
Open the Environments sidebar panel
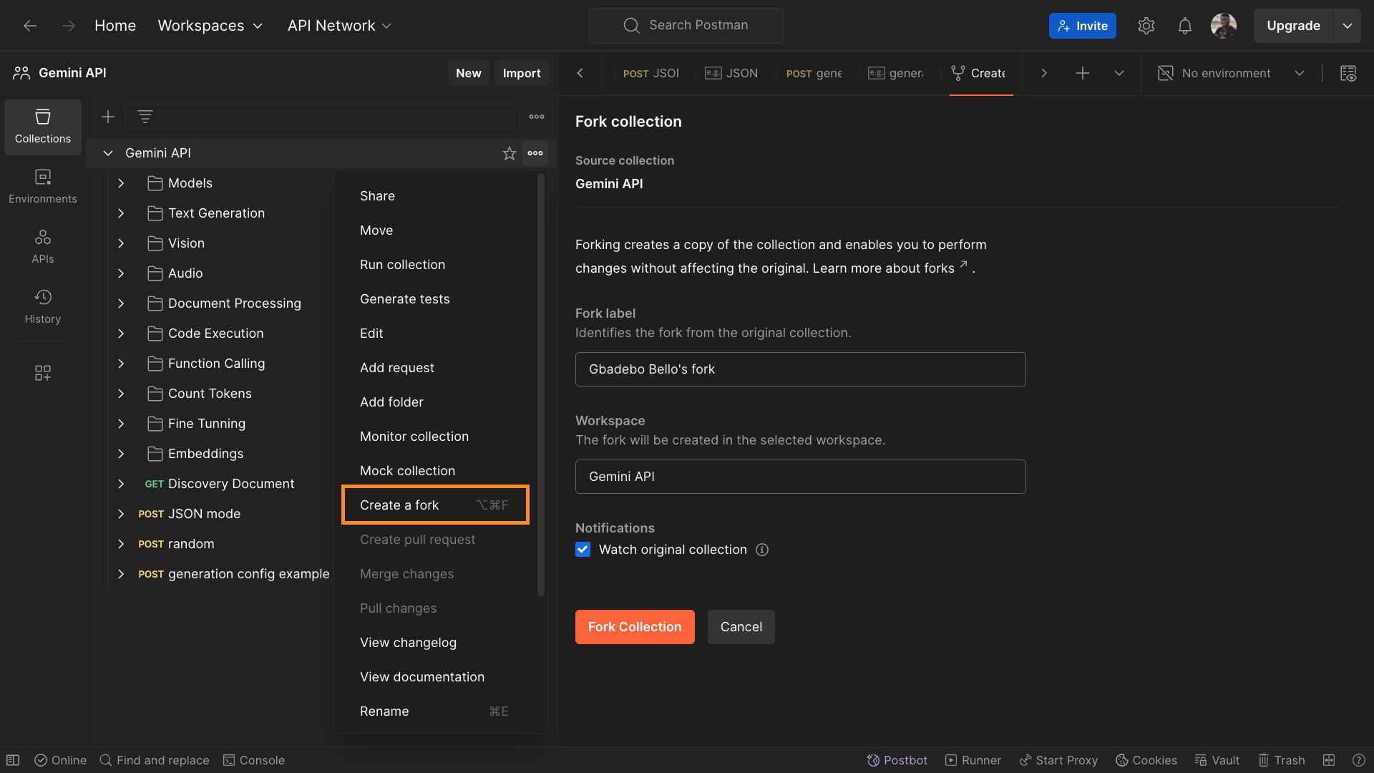[x=43, y=186]
